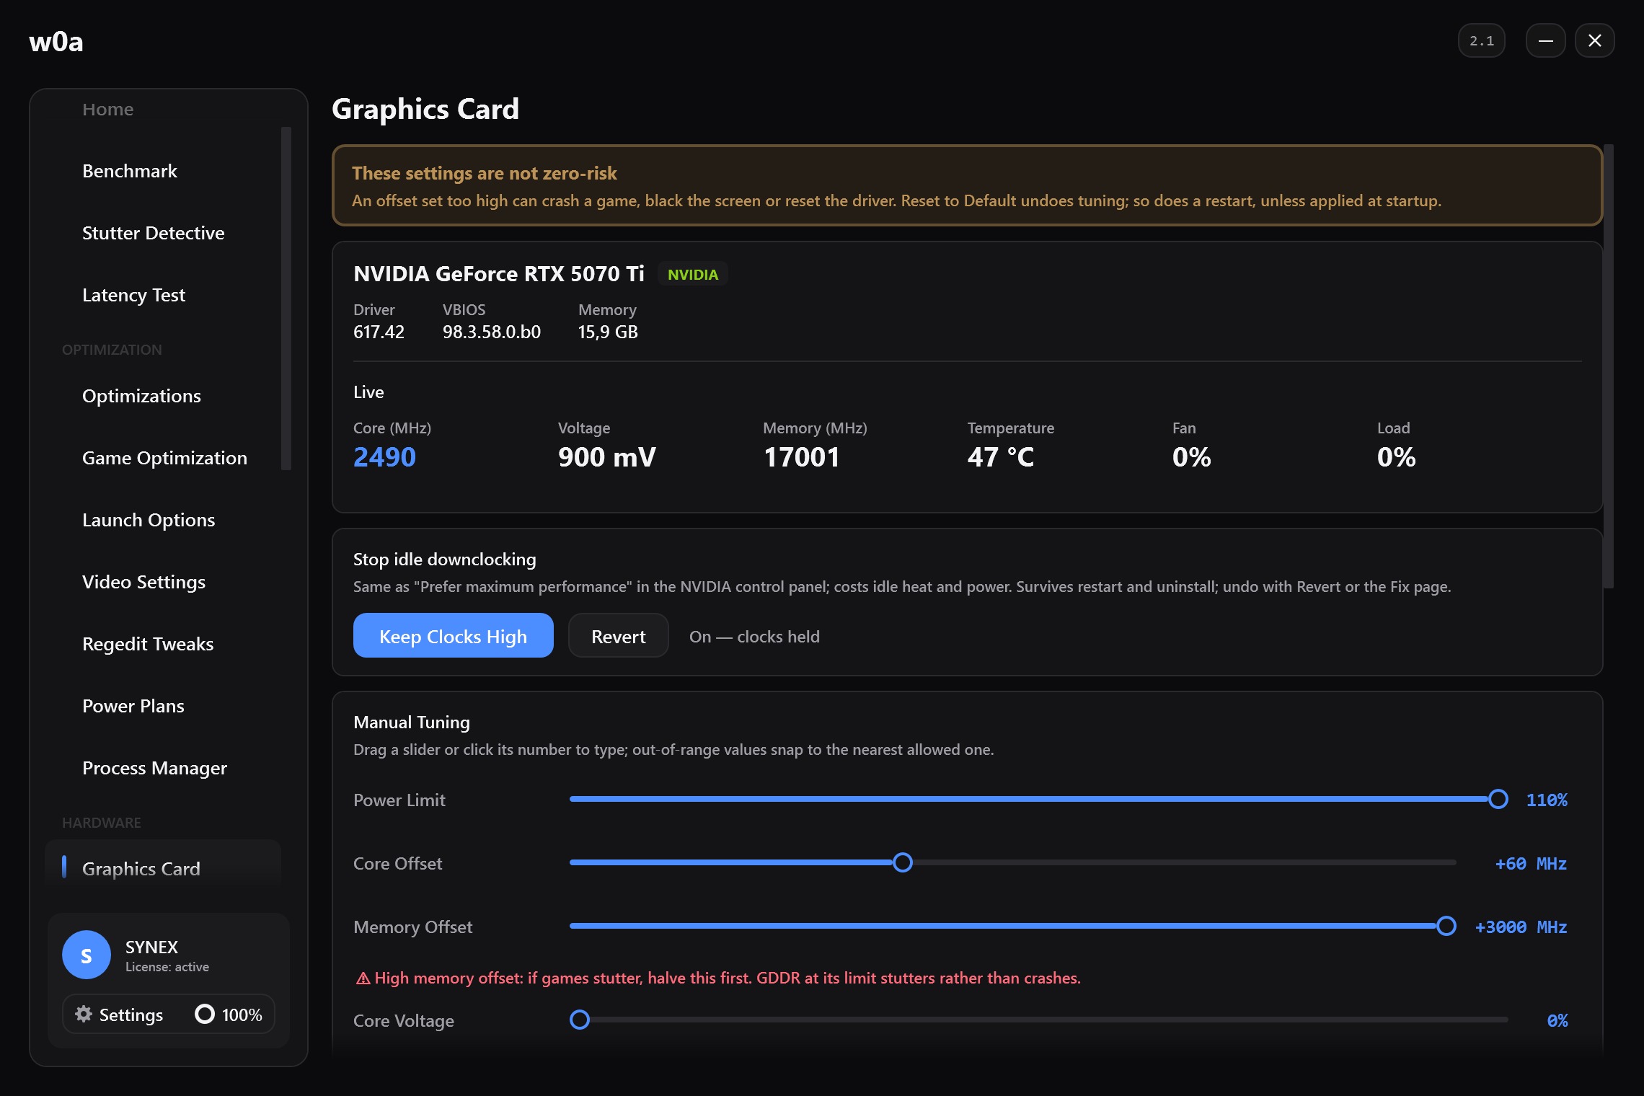Go to Stutter Detective
The image size is (1644, 1096).
tap(154, 233)
